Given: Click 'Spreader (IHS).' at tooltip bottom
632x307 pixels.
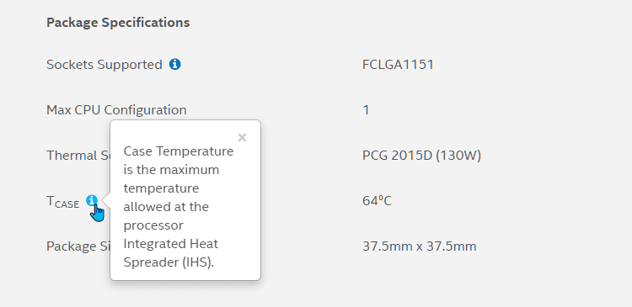Looking at the screenshot, I should tap(169, 262).
